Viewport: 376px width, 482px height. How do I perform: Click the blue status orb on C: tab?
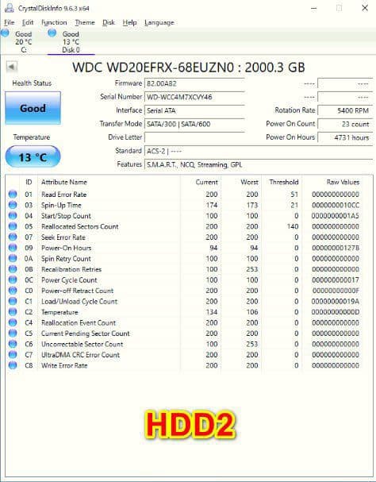5,33
